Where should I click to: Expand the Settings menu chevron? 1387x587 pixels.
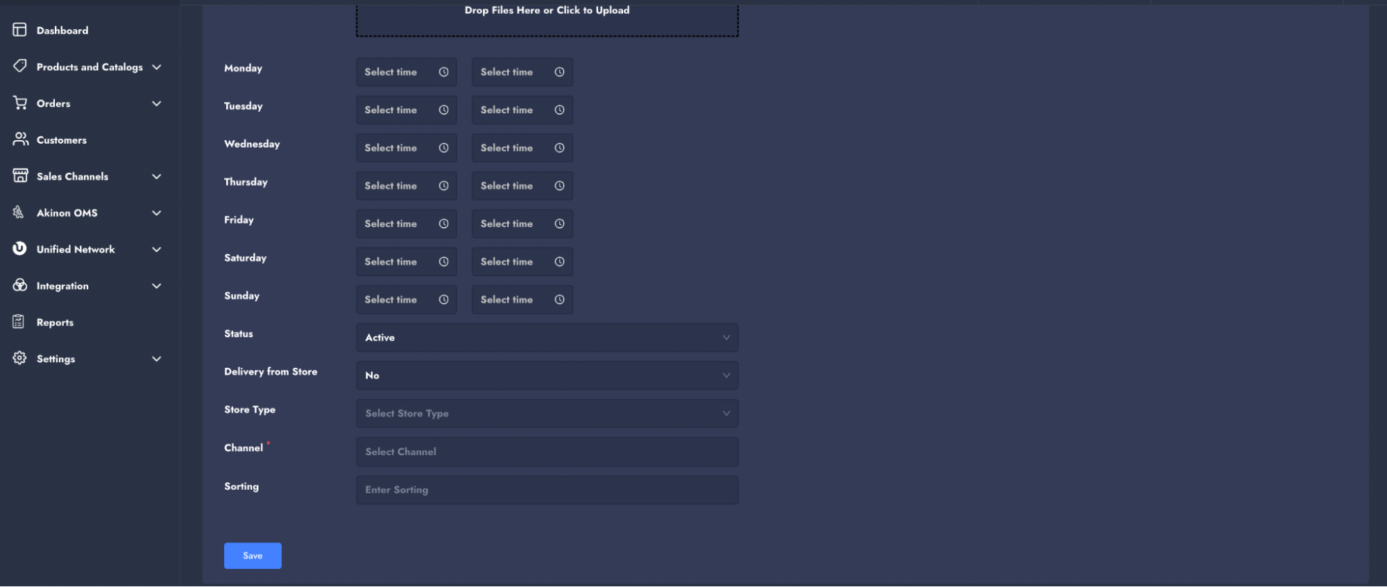point(157,359)
